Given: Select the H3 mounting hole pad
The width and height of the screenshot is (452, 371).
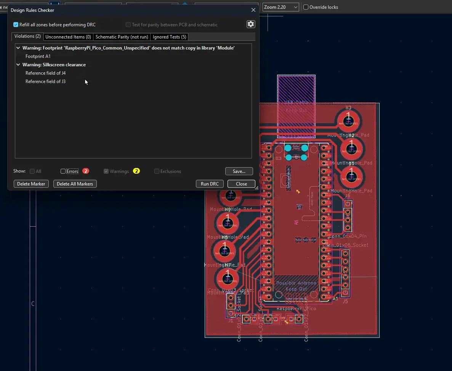Looking at the screenshot, I should [x=348, y=122].
